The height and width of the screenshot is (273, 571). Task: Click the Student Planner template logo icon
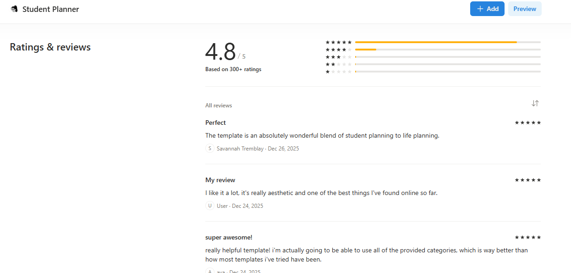coord(14,9)
